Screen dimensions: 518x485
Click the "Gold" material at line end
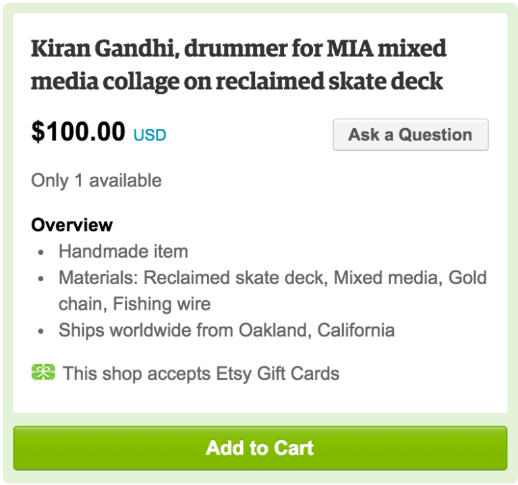pyautogui.click(x=467, y=278)
